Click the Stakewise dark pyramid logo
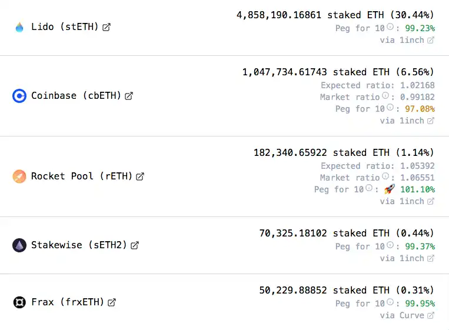 [19, 245]
